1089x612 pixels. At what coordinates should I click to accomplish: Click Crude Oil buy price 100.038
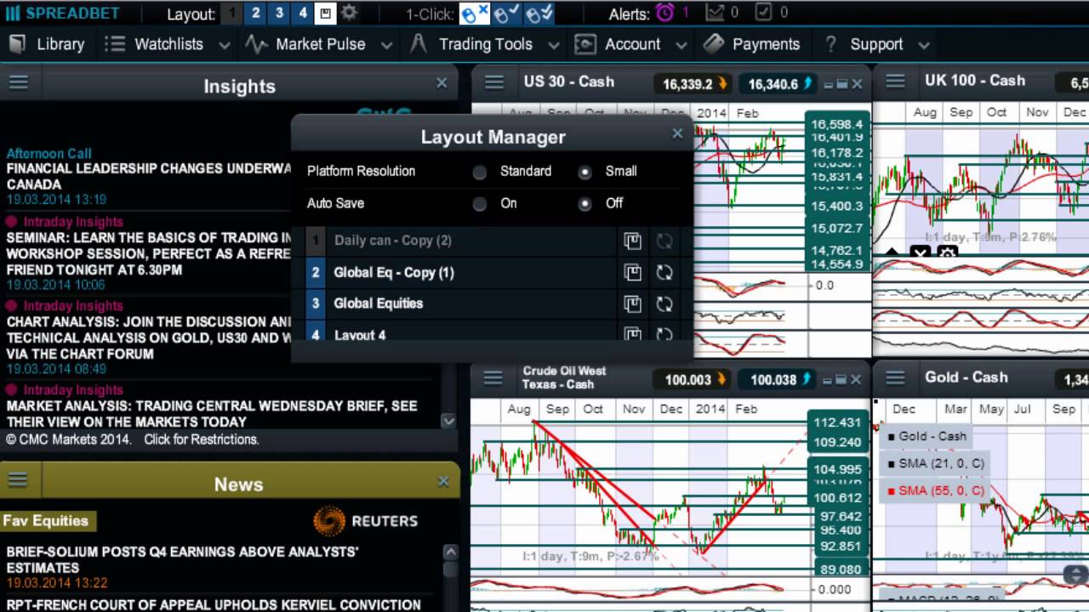click(778, 380)
